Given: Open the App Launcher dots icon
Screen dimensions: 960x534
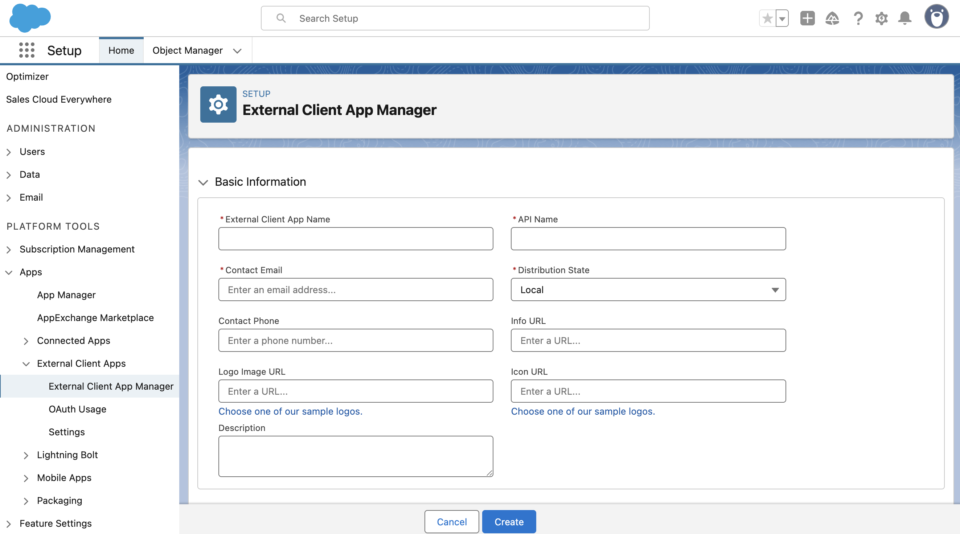Looking at the screenshot, I should click(27, 50).
